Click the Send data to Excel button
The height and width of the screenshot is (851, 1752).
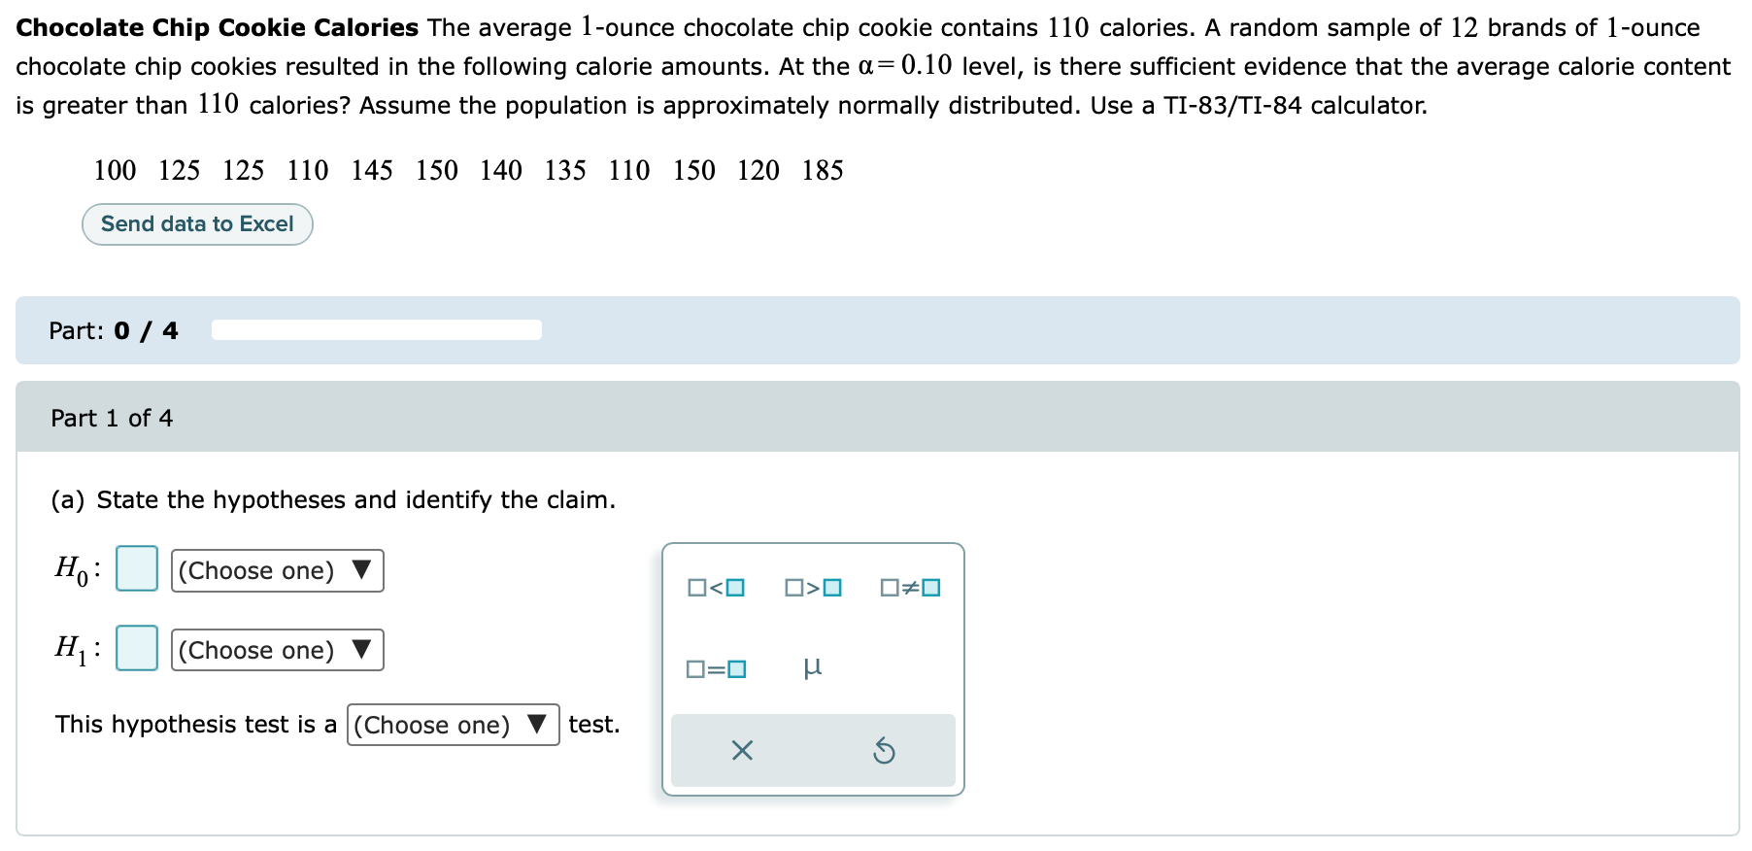click(x=197, y=223)
